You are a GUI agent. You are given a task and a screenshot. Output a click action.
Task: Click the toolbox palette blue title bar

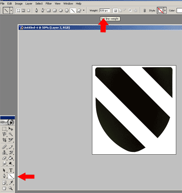click(x=7, y=118)
